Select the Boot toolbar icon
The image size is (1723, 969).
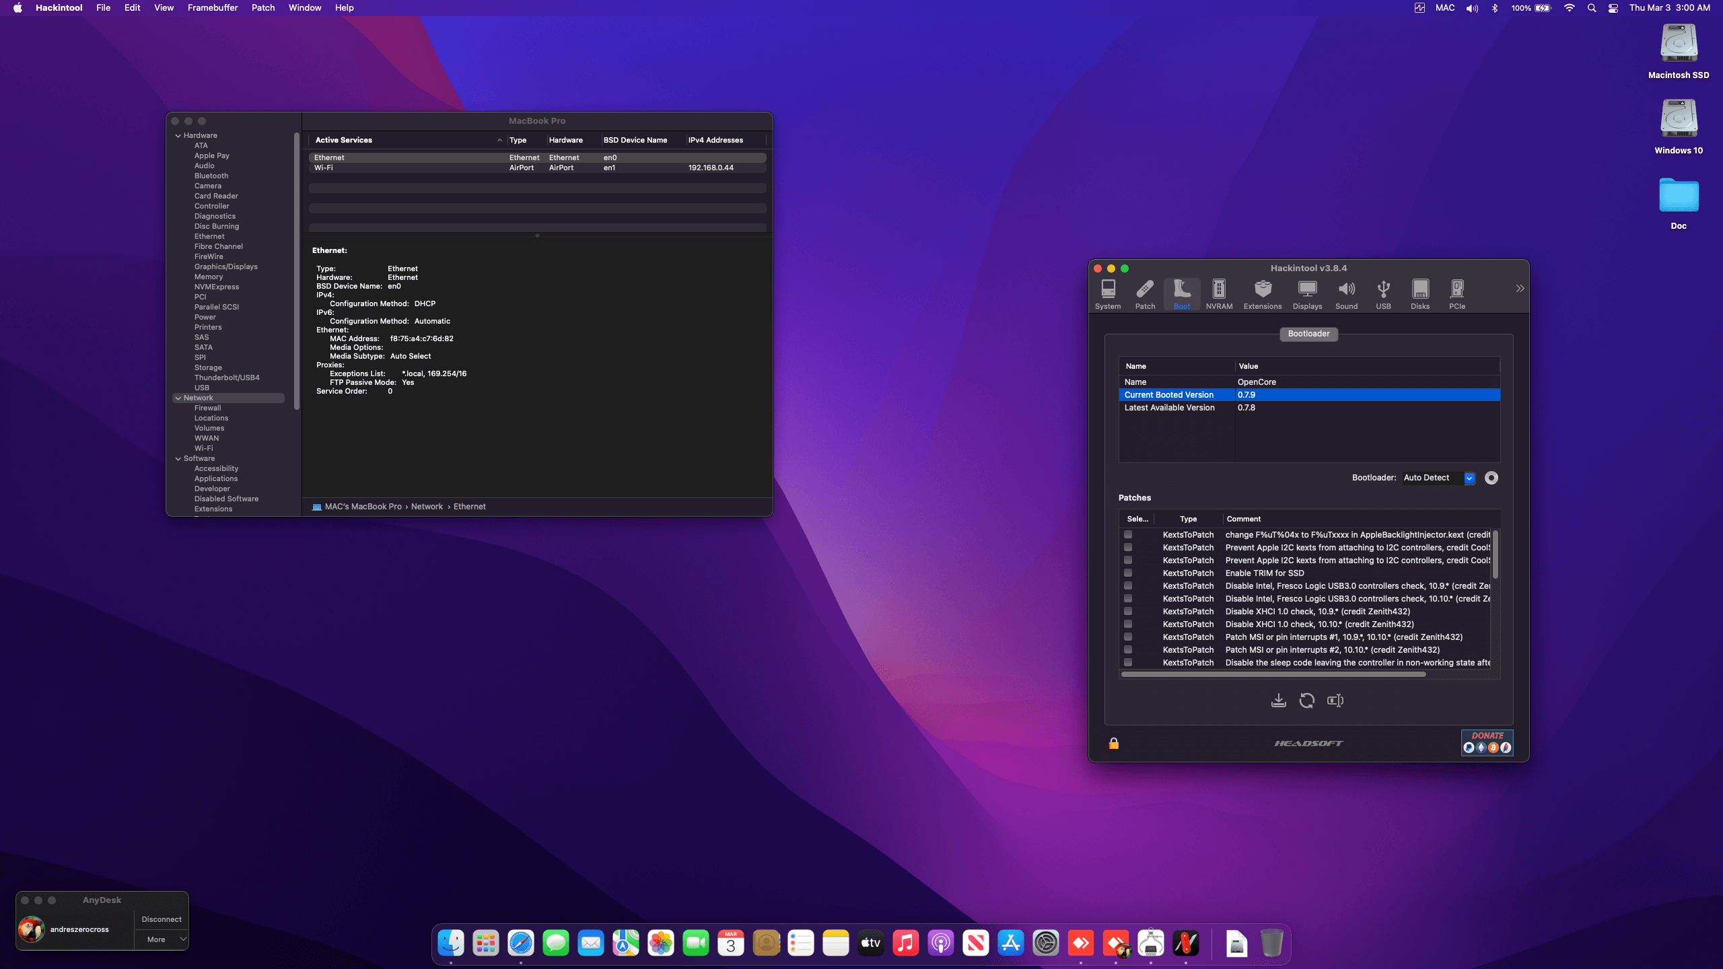(1182, 294)
